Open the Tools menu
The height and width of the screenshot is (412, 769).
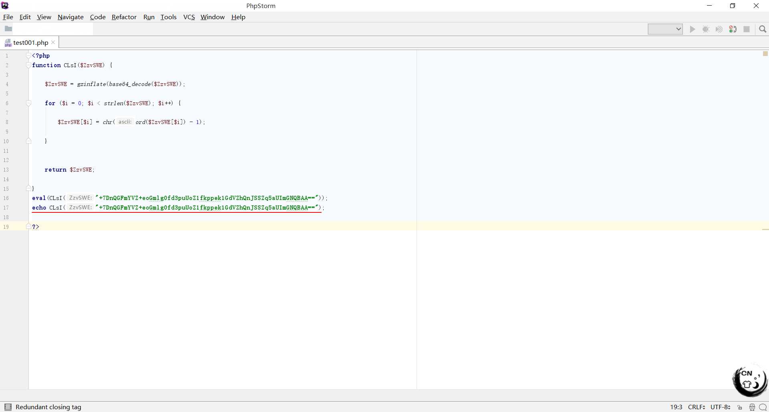click(x=169, y=17)
